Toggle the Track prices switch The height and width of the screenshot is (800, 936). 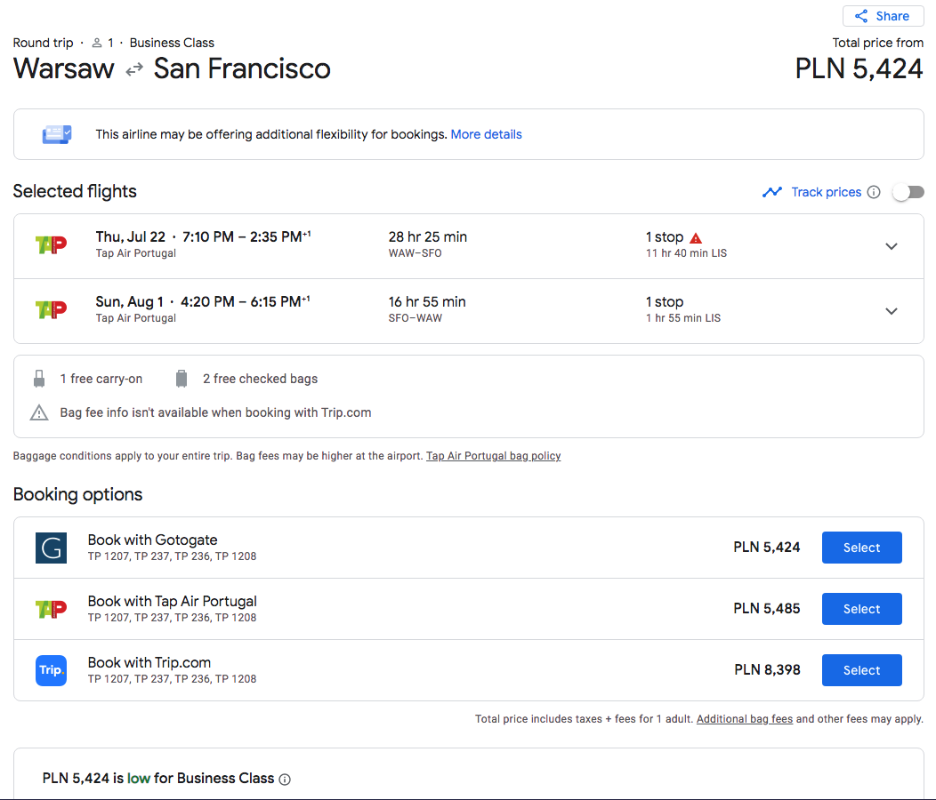point(908,192)
